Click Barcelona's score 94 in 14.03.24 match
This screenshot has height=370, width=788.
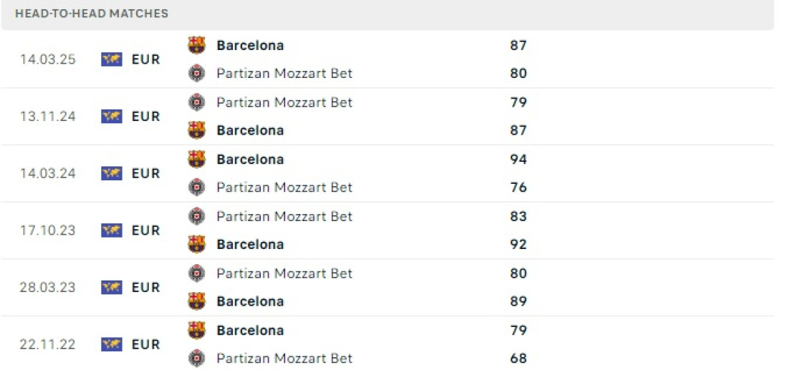pyautogui.click(x=519, y=159)
